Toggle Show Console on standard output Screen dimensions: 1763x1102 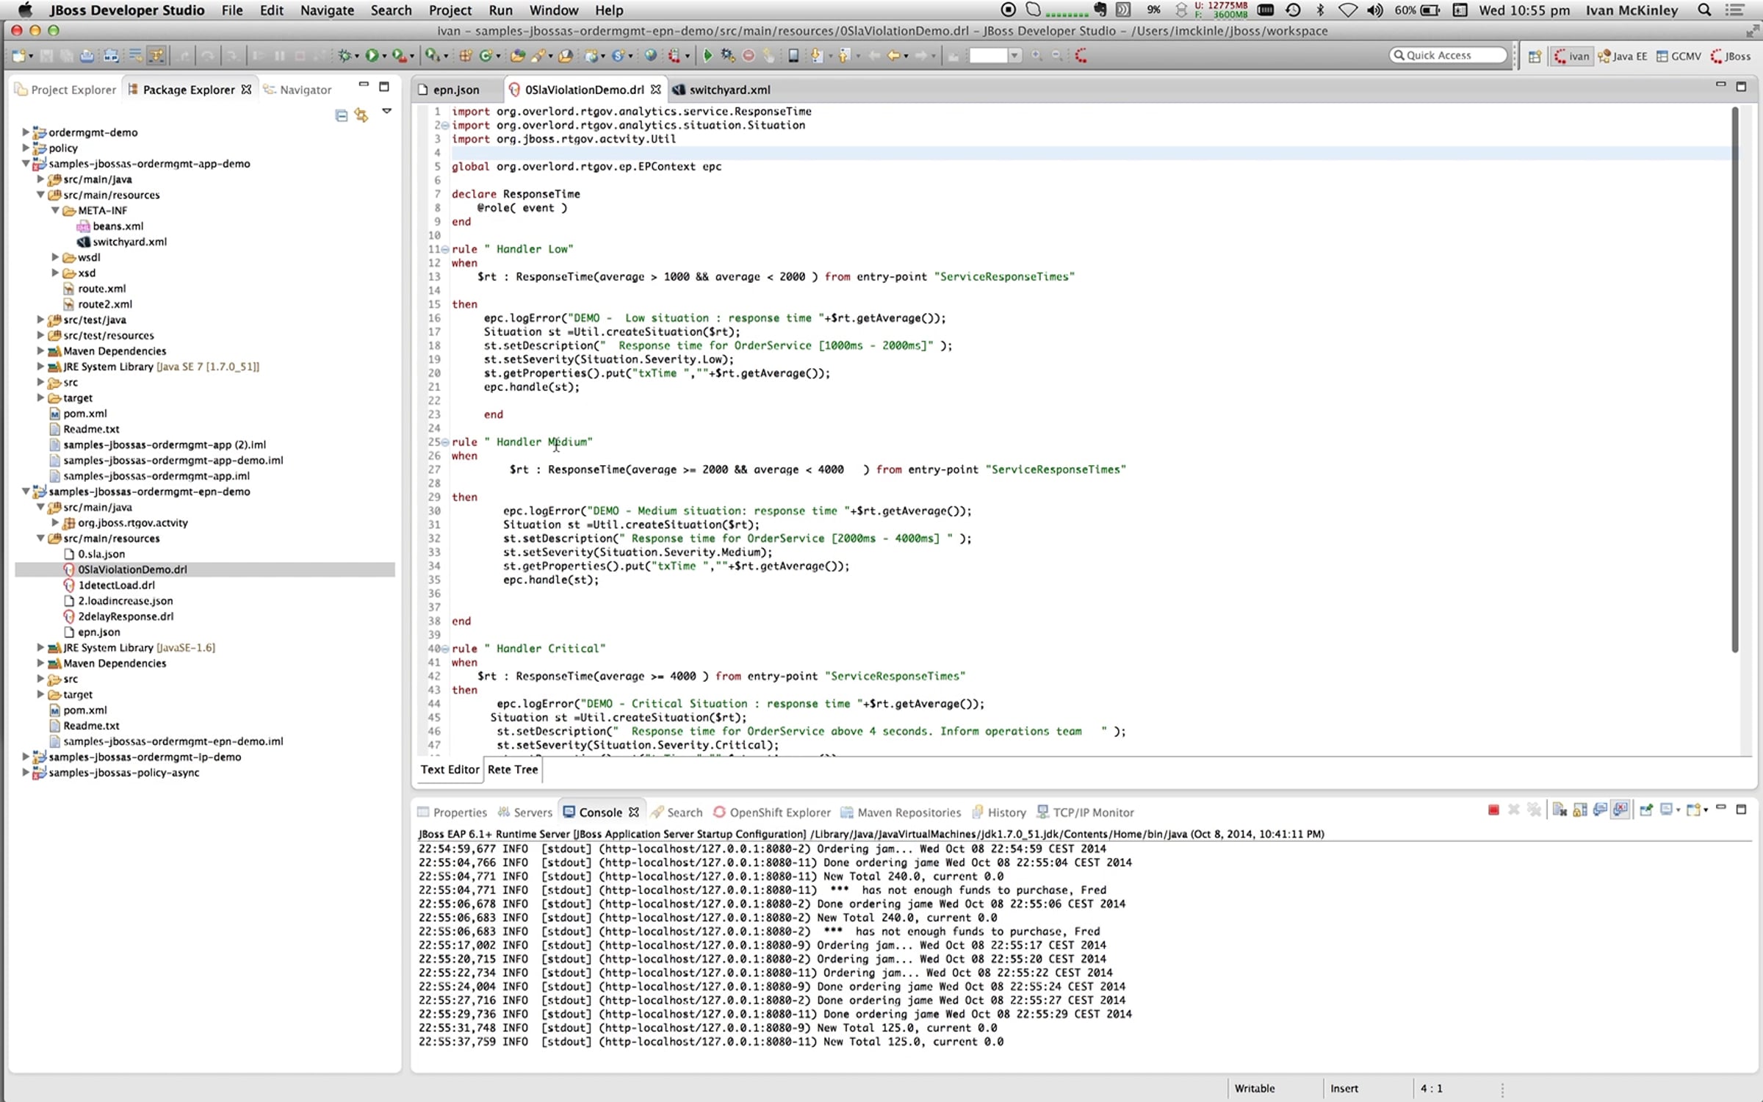coord(1600,810)
